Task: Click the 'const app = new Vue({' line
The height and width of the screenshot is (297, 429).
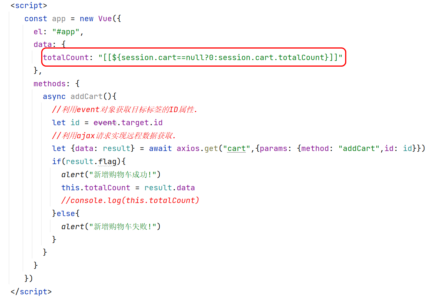Action: coord(72,18)
